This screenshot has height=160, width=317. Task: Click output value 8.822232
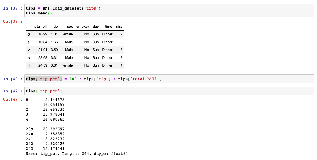point(55,139)
